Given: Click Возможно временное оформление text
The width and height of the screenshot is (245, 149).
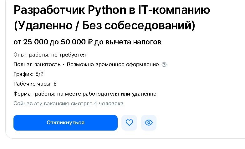Looking at the screenshot, I should click(x=113, y=65).
